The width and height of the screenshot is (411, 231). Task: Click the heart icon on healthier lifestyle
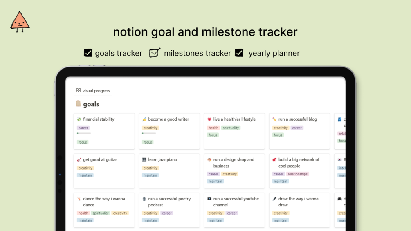click(x=209, y=119)
